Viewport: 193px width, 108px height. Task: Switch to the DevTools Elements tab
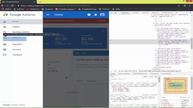click(x=125, y=13)
